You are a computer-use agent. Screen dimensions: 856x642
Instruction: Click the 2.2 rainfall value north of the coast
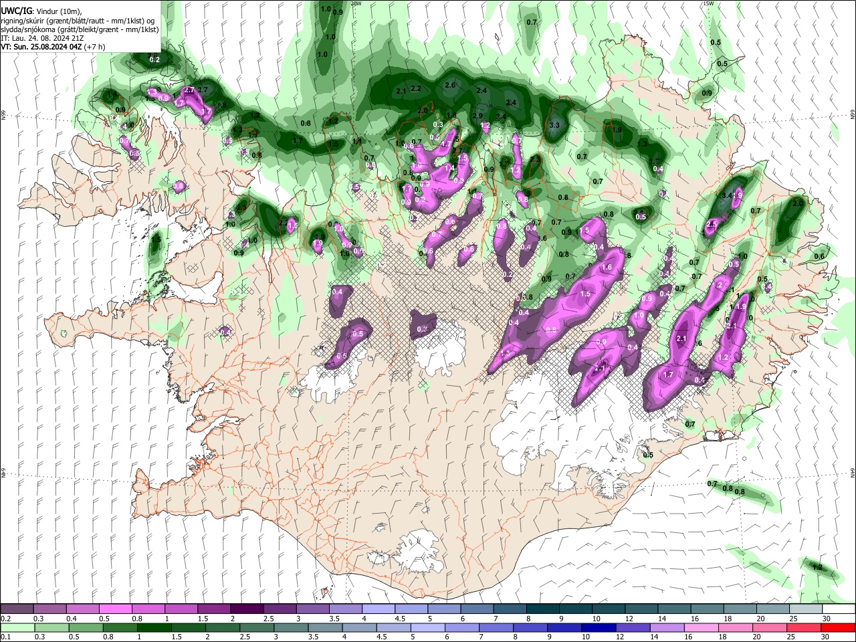(416, 88)
